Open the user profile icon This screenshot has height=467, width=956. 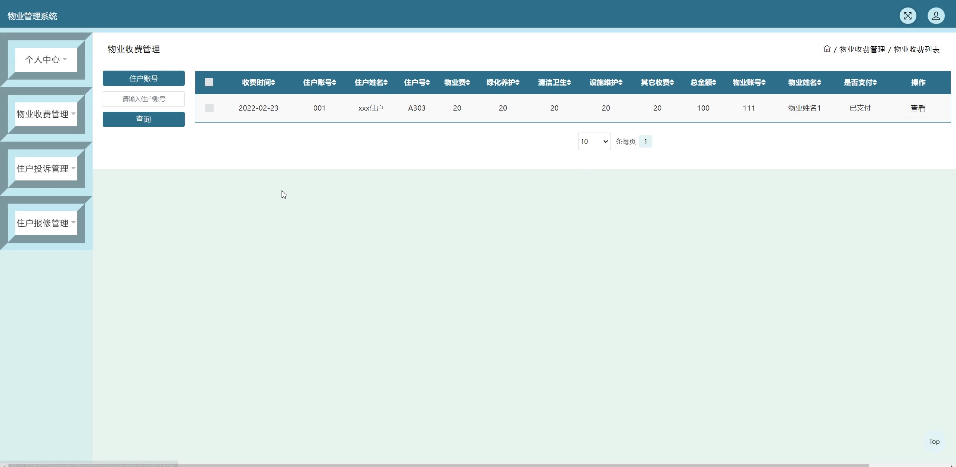click(x=936, y=16)
